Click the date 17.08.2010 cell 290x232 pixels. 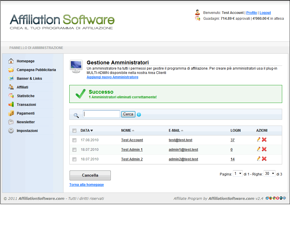90,140
